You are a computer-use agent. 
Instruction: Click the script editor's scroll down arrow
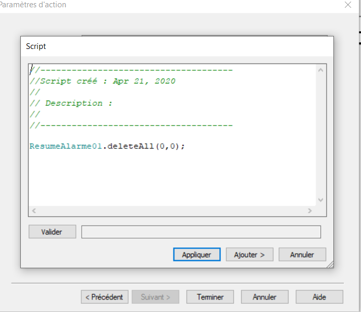(x=320, y=199)
